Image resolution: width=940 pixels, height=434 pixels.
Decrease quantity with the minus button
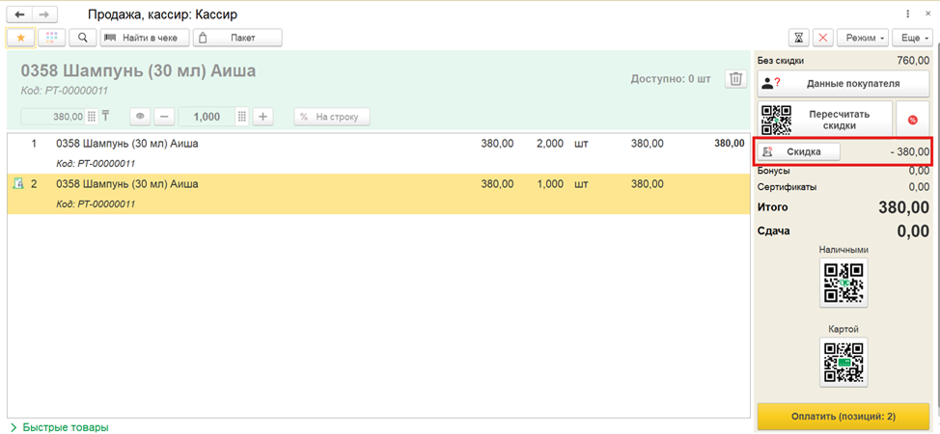point(164,117)
